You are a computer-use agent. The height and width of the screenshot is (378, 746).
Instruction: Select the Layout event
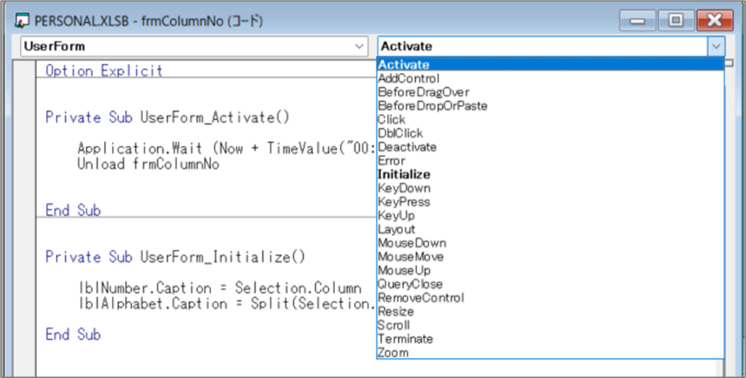[550, 229]
